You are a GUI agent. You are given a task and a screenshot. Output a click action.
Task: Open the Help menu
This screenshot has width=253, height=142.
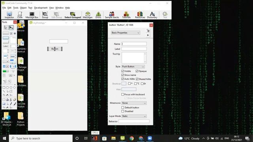pos(68,8)
